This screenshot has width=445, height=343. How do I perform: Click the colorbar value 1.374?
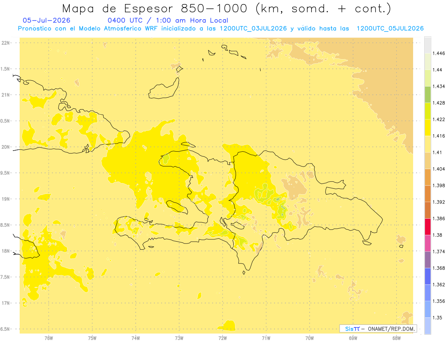click(438, 252)
